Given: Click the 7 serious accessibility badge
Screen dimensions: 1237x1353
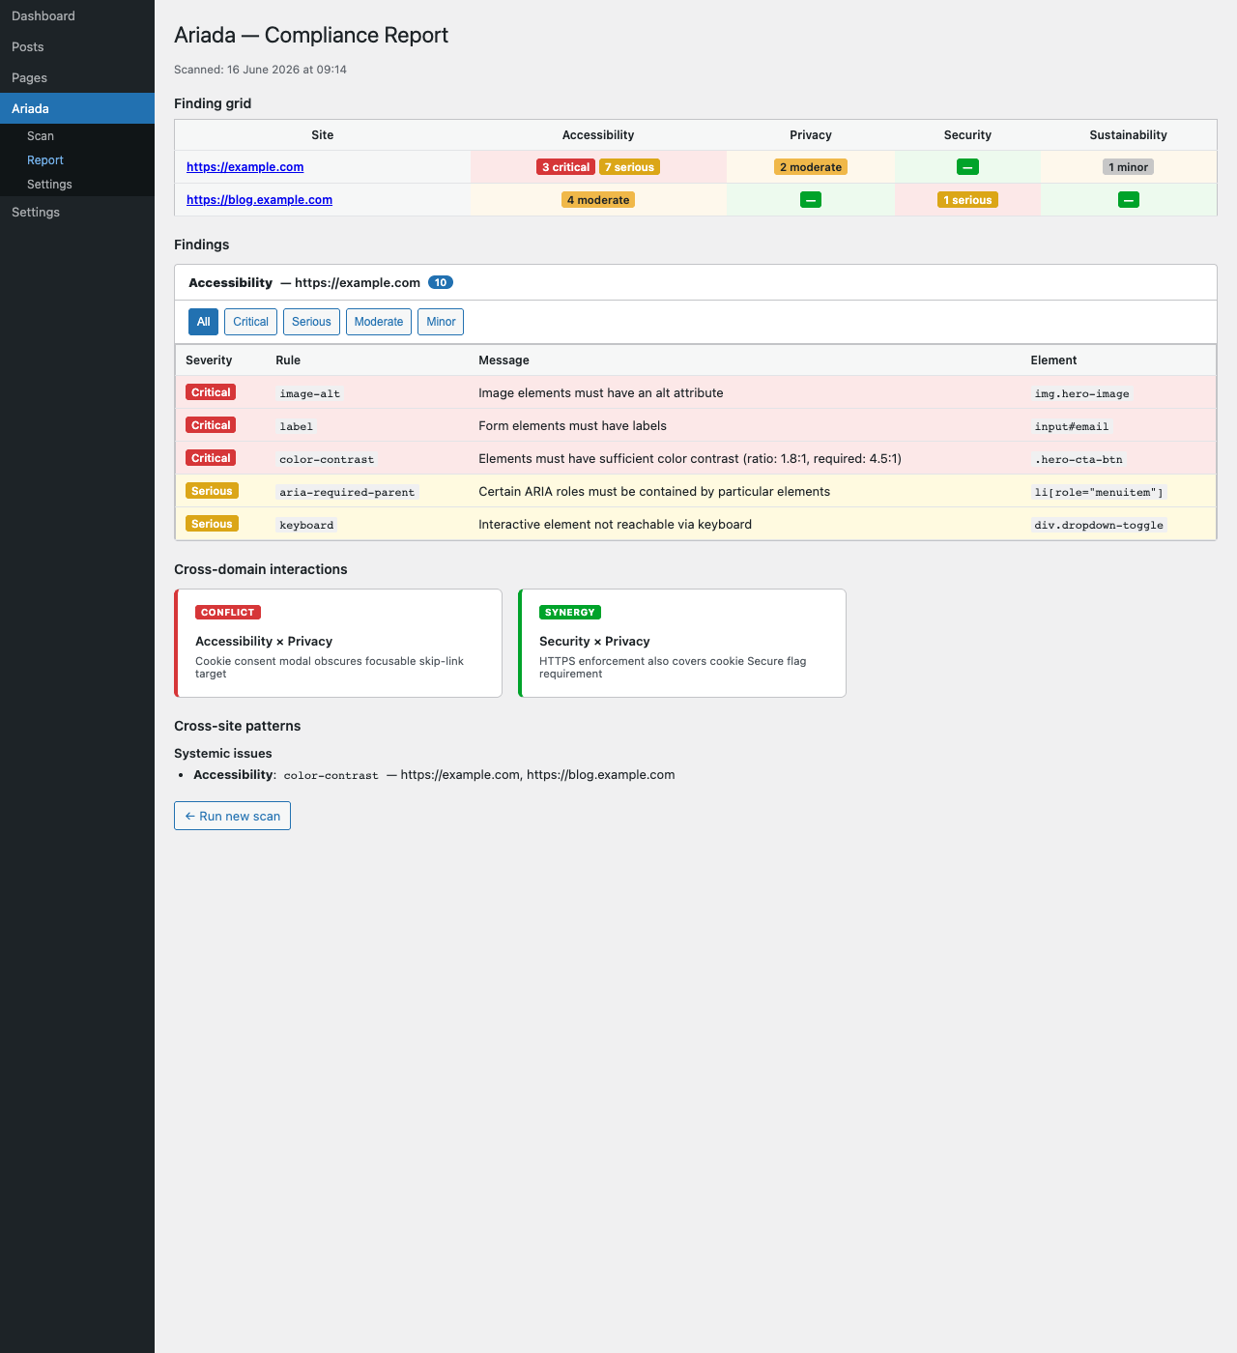Looking at the screenshot, I should [629, 167].
